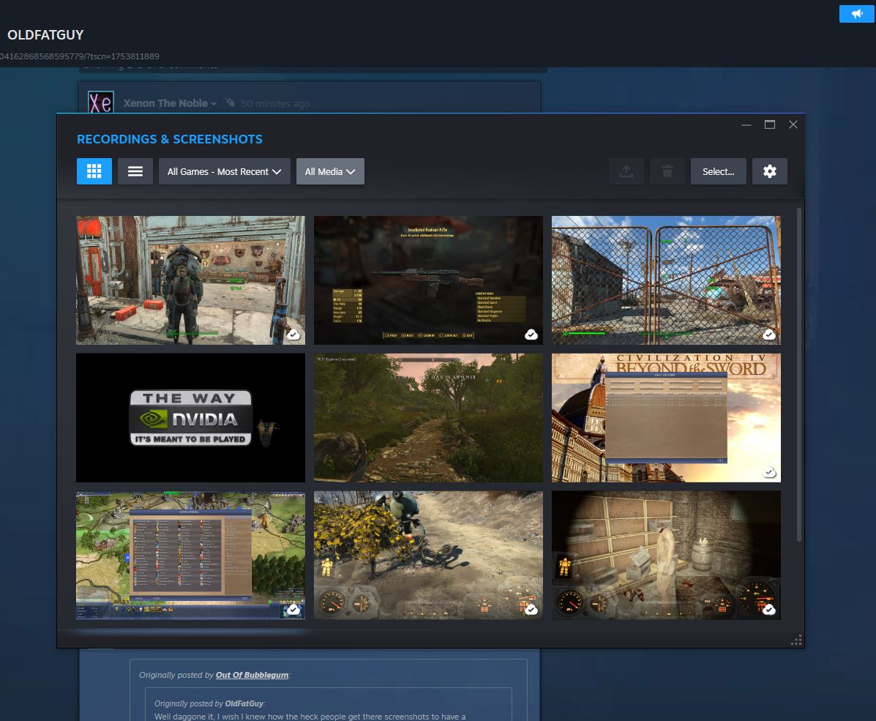Open the Irradiated Radium Rifle screenshot
Screen dimensions: 876x721
[428, 280]
